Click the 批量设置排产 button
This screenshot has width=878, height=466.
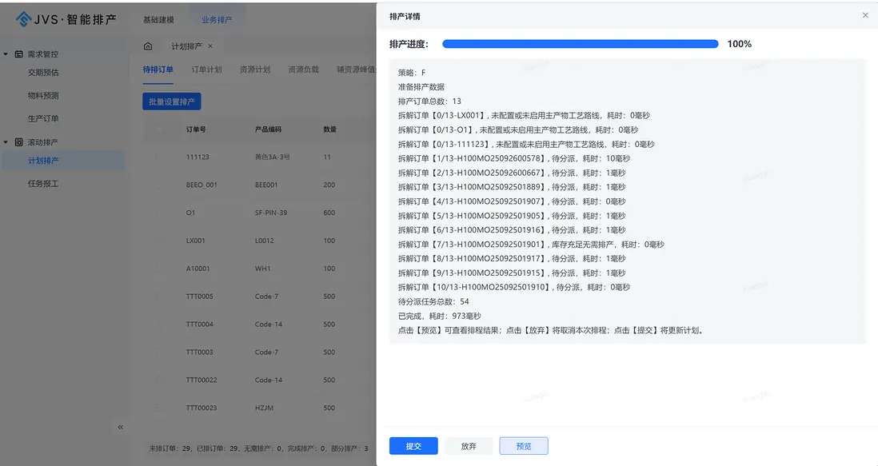tap(171, 102)
